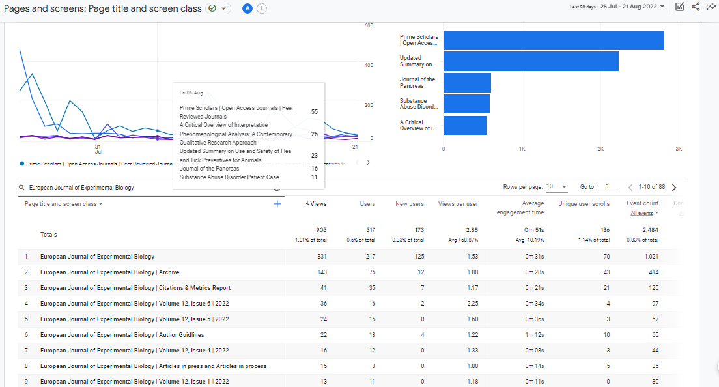Go to next chart legend page
The height and width of the screenshot is (387, 719).
click(x=368, y=162)
